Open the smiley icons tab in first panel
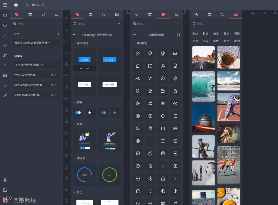Viewport: 278px width, 205px height. point(43,14)
